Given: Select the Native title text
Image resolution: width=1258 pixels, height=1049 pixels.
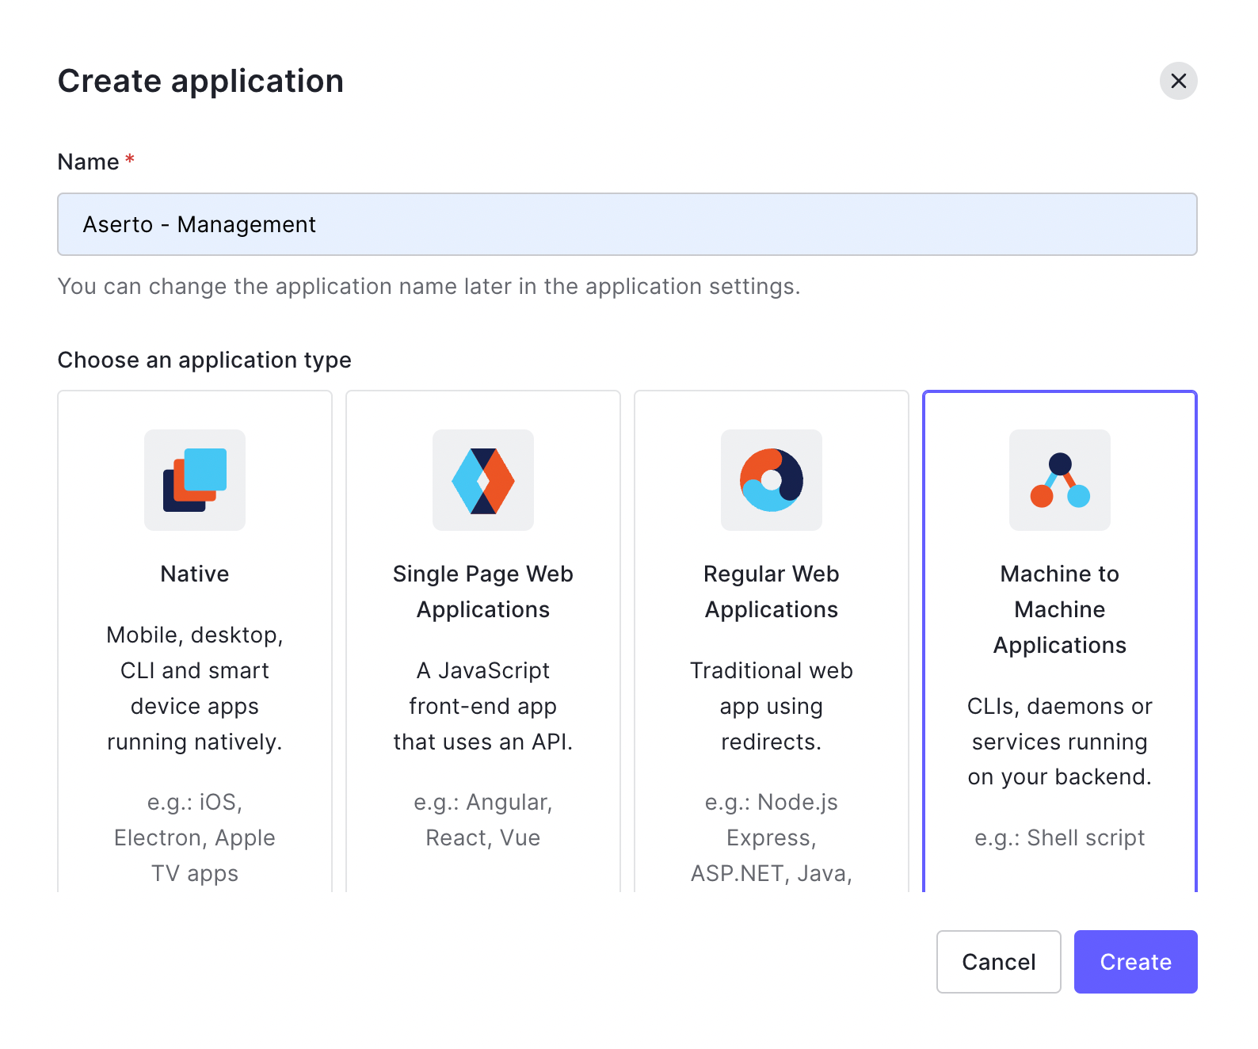Looking at the screenshot, I should point(195,574).
